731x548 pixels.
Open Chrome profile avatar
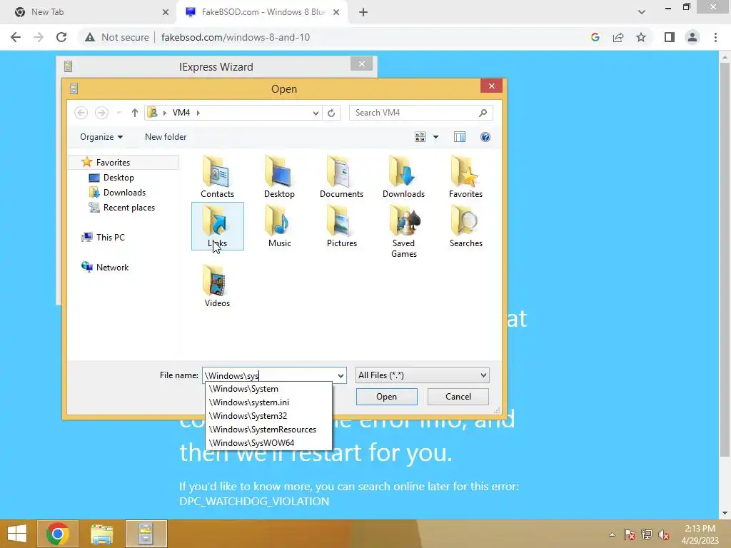(x=692, y=37)
